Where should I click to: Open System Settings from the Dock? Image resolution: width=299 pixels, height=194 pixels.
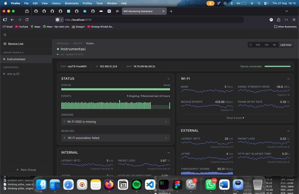click(191, 184)
